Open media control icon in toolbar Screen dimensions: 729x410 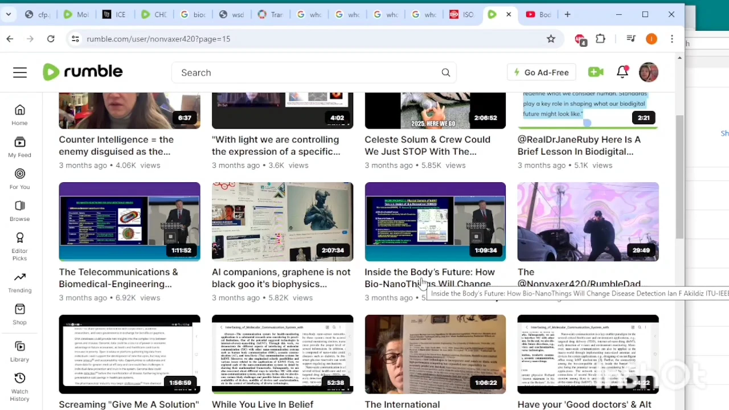[630, 39]
